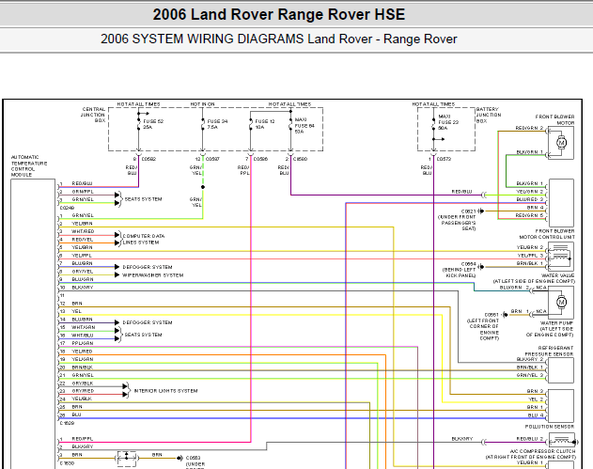Image resolution: width=593 pixels, height=469 pixels.
Task: Click connector label 'C1629'
Action: click(x=67, y=423)
